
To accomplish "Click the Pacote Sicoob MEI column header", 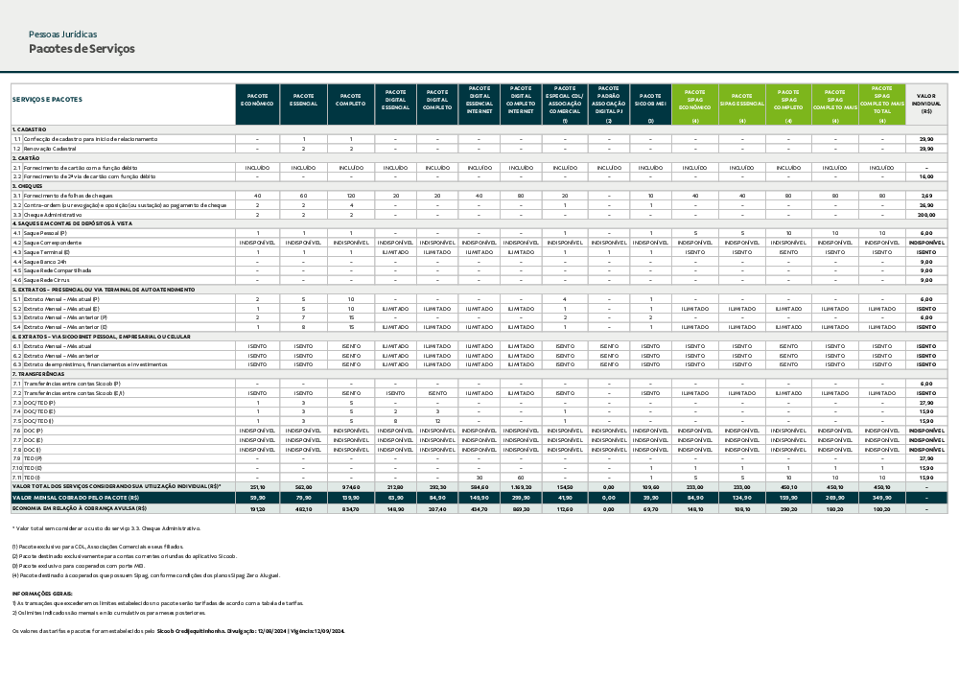I will (x=650, y=100).
